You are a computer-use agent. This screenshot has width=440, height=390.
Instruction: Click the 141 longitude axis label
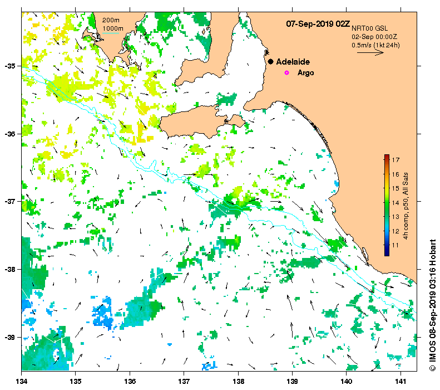pos(401,381)
